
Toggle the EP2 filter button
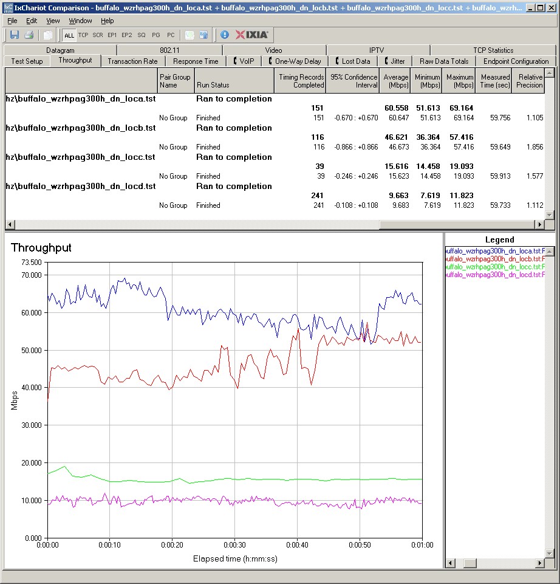(x=126, y=35)
